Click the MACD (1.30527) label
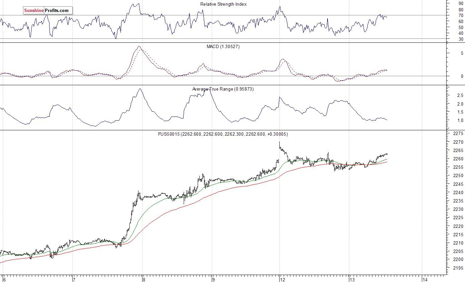465x282 pixels. pyautogui.click(x=223, y=47)
